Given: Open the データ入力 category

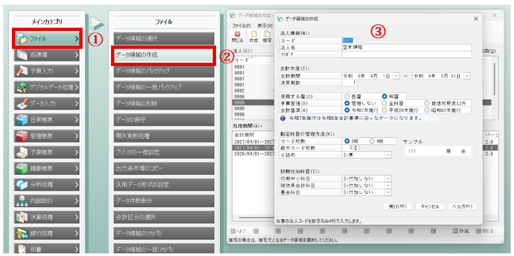Looking at the screenshot, I should click(47, 104).
